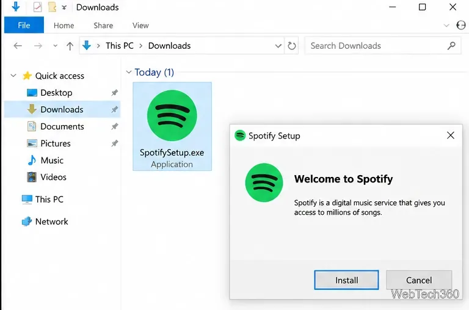Screen dimensions: 469x310
Task: Click Downloads in the address bar
Action: 169,46
